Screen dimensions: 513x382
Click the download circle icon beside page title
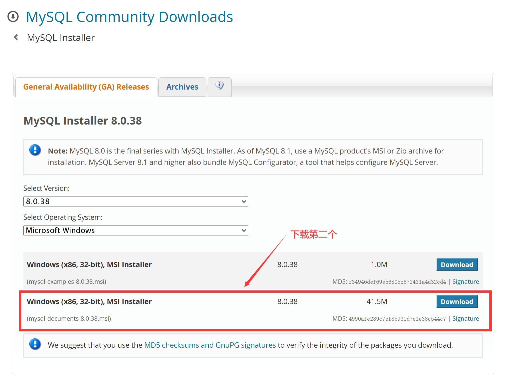(13, 16)
